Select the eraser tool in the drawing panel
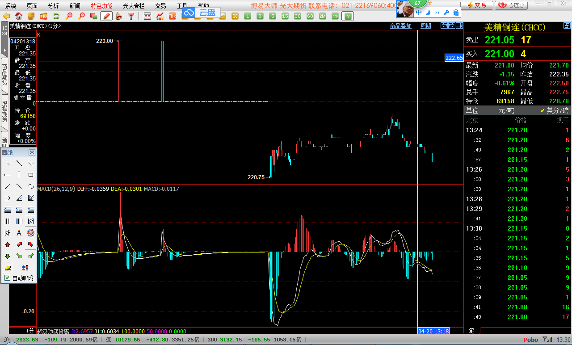 8,267
